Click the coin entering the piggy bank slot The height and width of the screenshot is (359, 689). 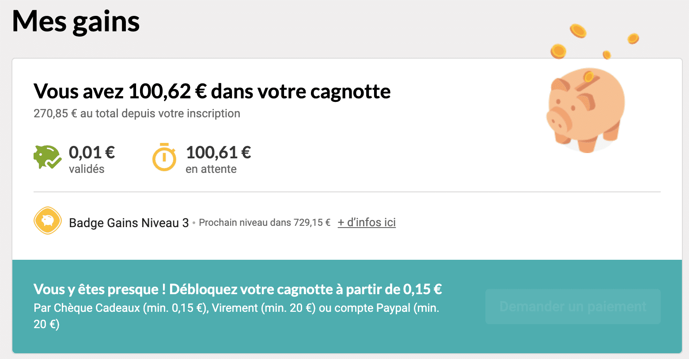coord(588,78)
